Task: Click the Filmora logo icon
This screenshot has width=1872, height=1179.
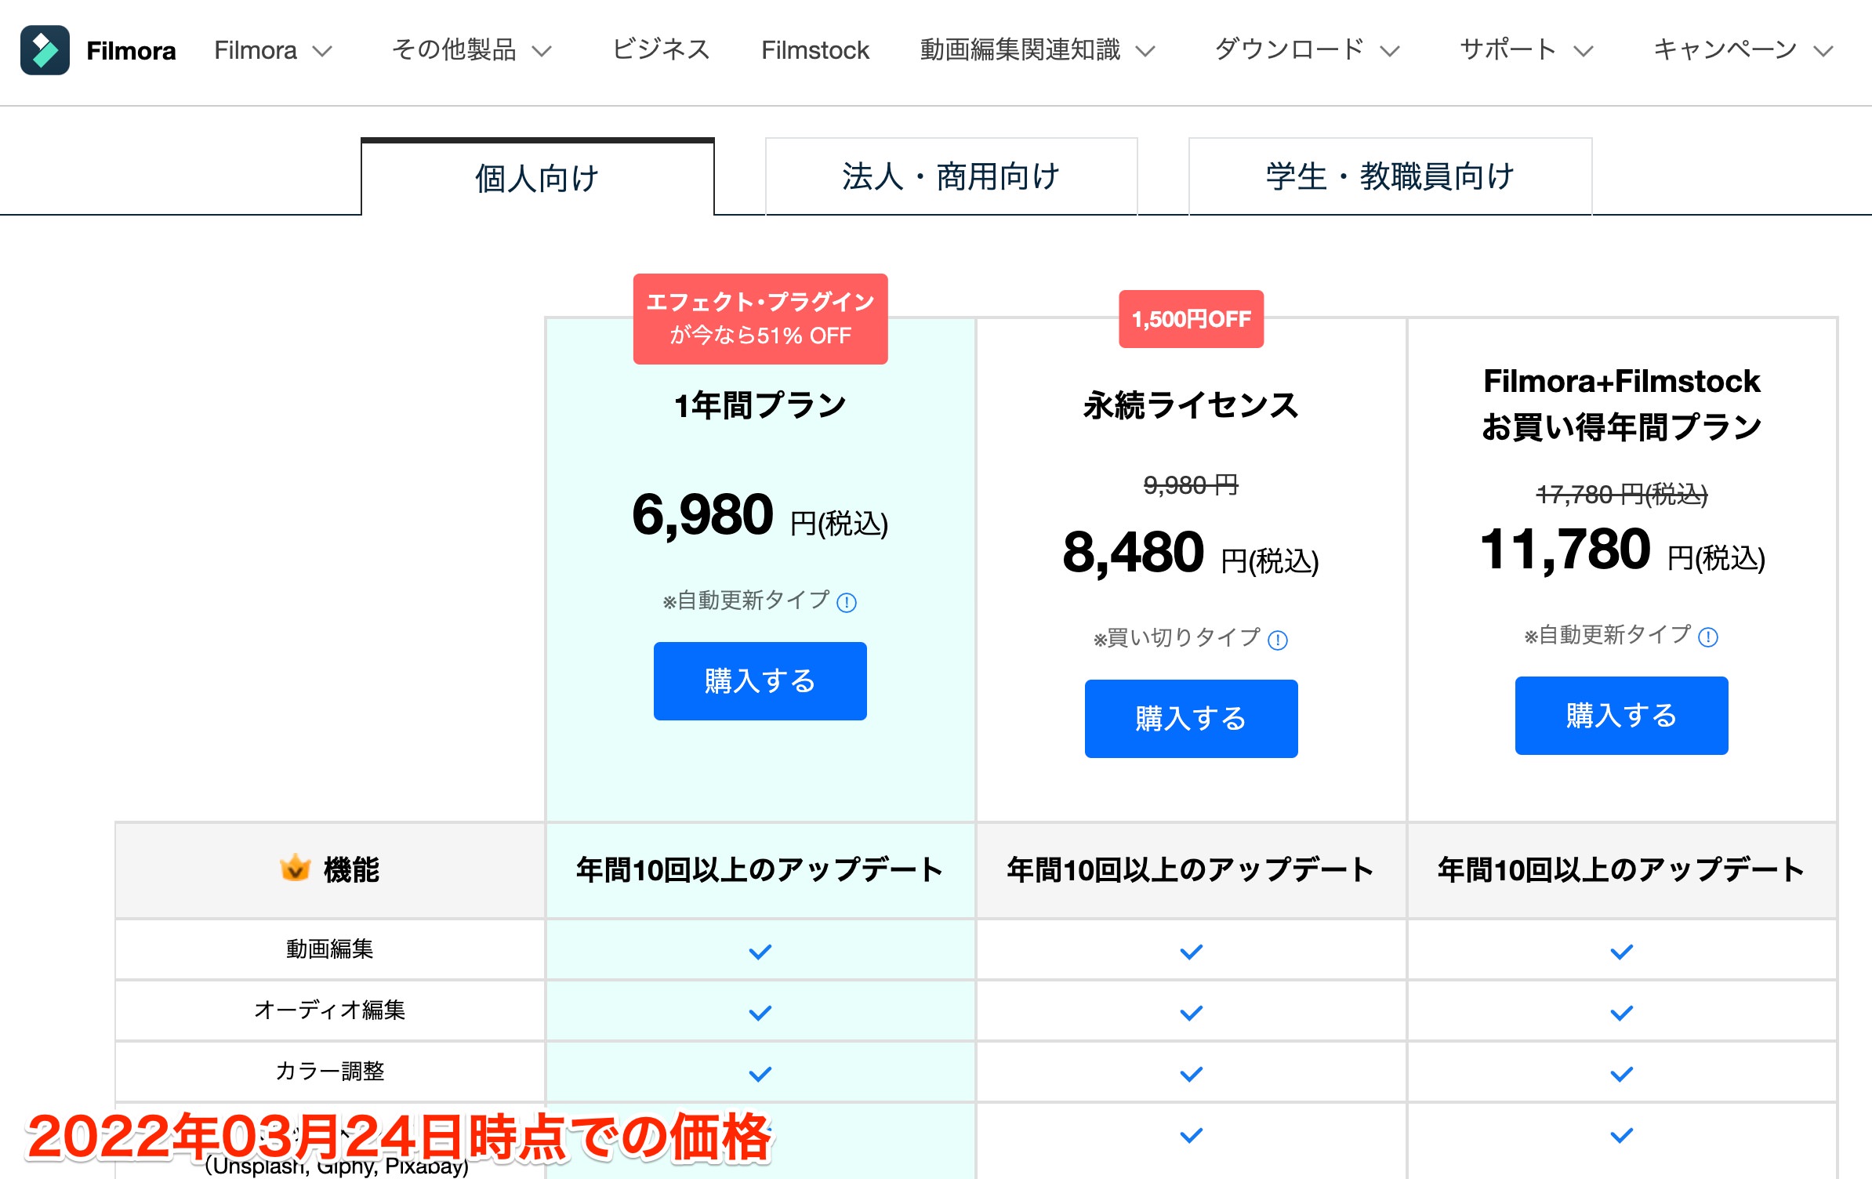Action: 45,50
